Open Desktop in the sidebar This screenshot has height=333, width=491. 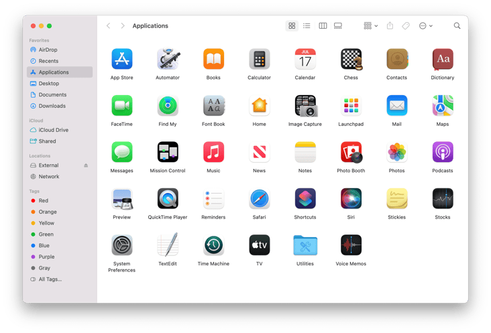coord(60,84)
